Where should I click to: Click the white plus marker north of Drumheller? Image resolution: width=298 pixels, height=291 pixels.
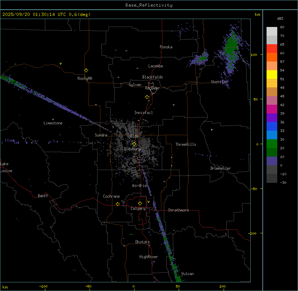pos(212,130)
